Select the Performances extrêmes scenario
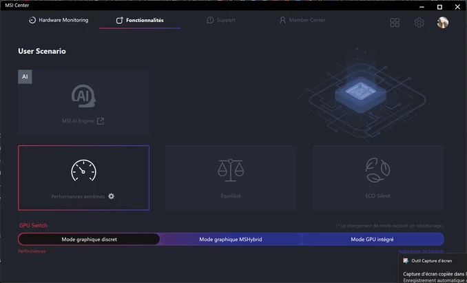This screenshot has height=283, width=467. click(x=84, y=178)
